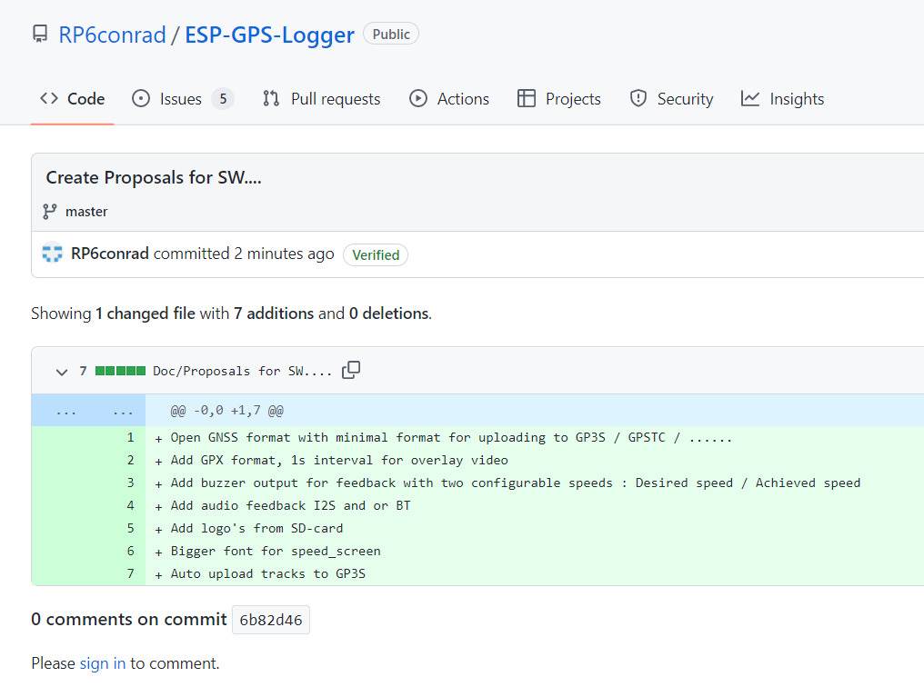
Task: Select diff line number 3
Action: tap(130, 483)
